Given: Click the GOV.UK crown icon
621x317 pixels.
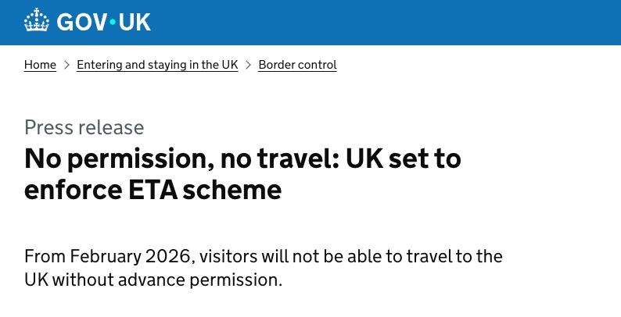Looking at the screenshot, I should coord(38,21).
